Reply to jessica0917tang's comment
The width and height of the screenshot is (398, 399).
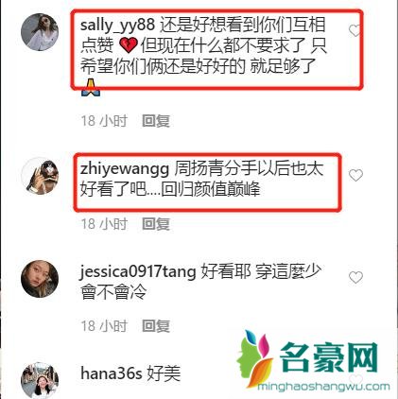pyautogui.click(x=156, y=326)
